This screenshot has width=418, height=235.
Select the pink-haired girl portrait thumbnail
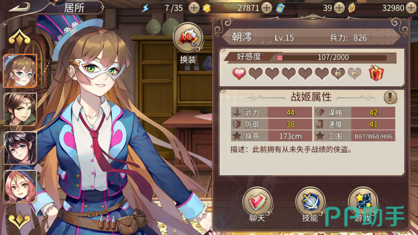20,187
